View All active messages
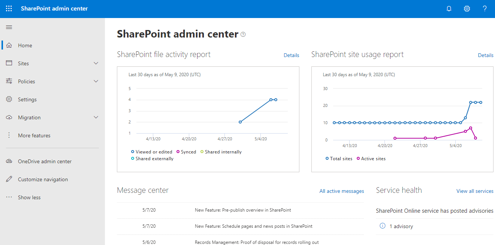This screenshot has height=245, width=495. point(342,191)
